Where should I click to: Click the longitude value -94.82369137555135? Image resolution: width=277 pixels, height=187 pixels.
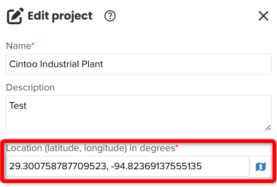[156, 166]
